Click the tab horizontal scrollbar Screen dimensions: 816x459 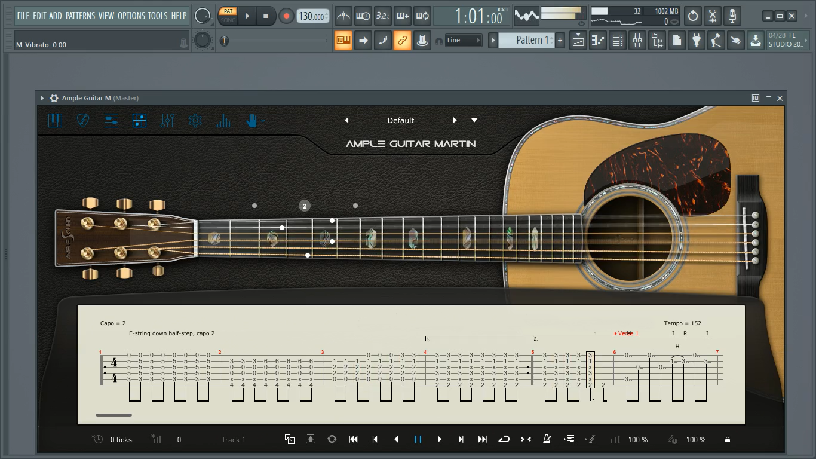[113, 415]
